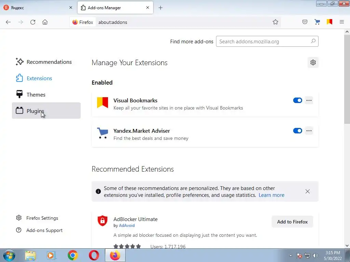This screenshot has width=350, height=262.
Task: Close the Add-ons Manager tab
Action: coord(148,8)
